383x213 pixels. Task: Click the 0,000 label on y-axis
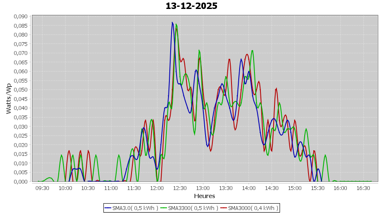pyautogui.click(x=20, y=181)
